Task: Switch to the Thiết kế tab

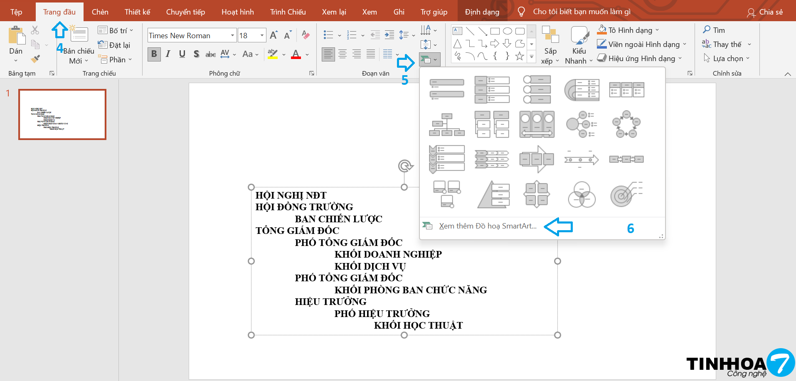Action: point(137,12)
